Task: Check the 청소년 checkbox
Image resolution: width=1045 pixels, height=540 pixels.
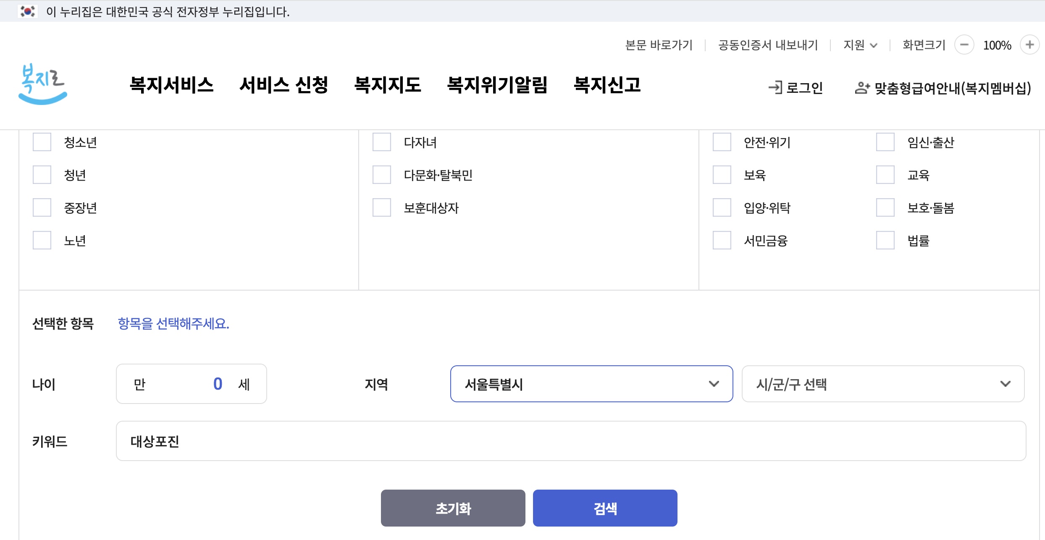Action: pos(41,143)
